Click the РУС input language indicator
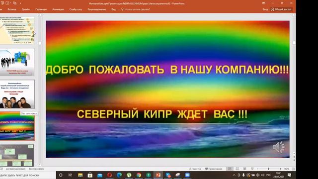The image size is (318, 179). pyautogui.click(x=269, y=175)
